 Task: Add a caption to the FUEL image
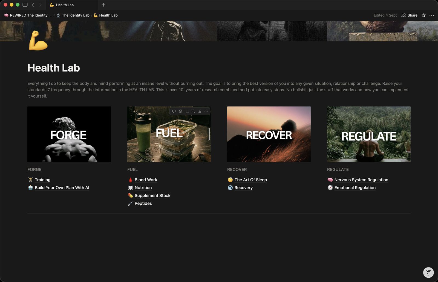(x=180, y=111)
